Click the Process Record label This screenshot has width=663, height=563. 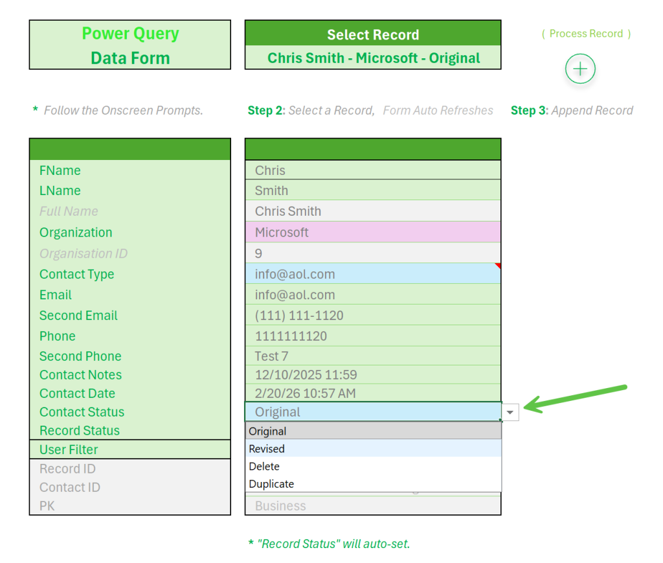586,34
